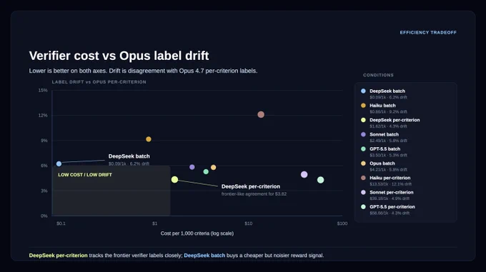The width and height of the screenshot is (486, 272).
Task: Select the 'Lower is better on both axes' subtitle
Action: [143, 71]
